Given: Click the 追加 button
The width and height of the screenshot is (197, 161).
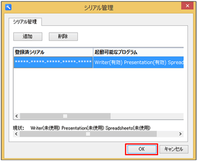Looking at the screenshot, I should (x=28, y=36).
